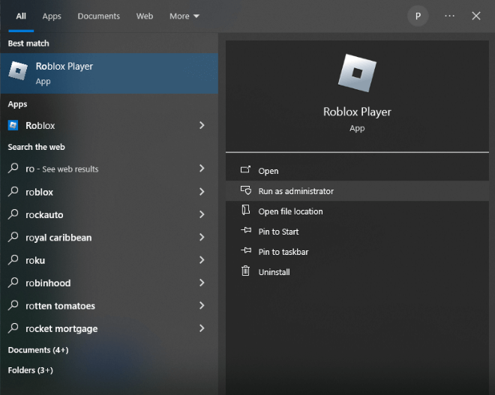Click the large Roblox Player logo in details pane

pyautogui.click(x=357, y=73)
